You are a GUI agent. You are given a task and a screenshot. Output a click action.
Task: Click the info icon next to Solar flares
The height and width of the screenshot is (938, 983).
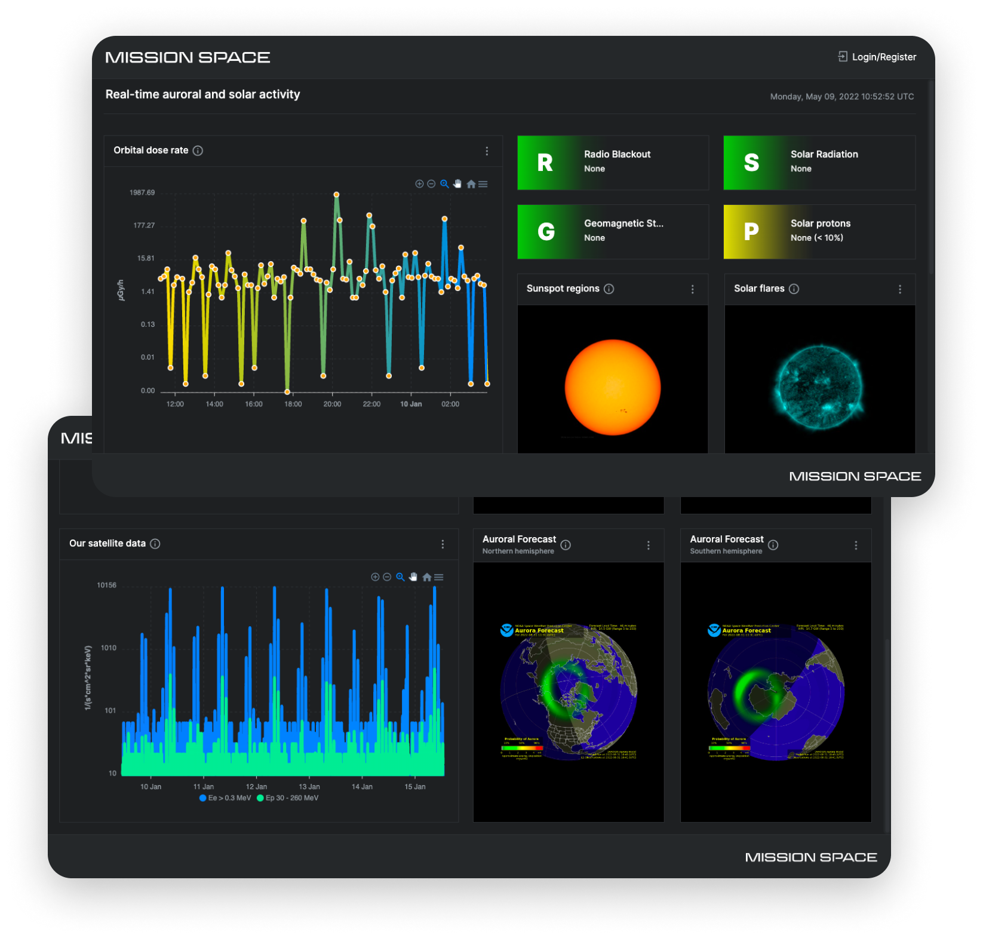tap(794, 289)
